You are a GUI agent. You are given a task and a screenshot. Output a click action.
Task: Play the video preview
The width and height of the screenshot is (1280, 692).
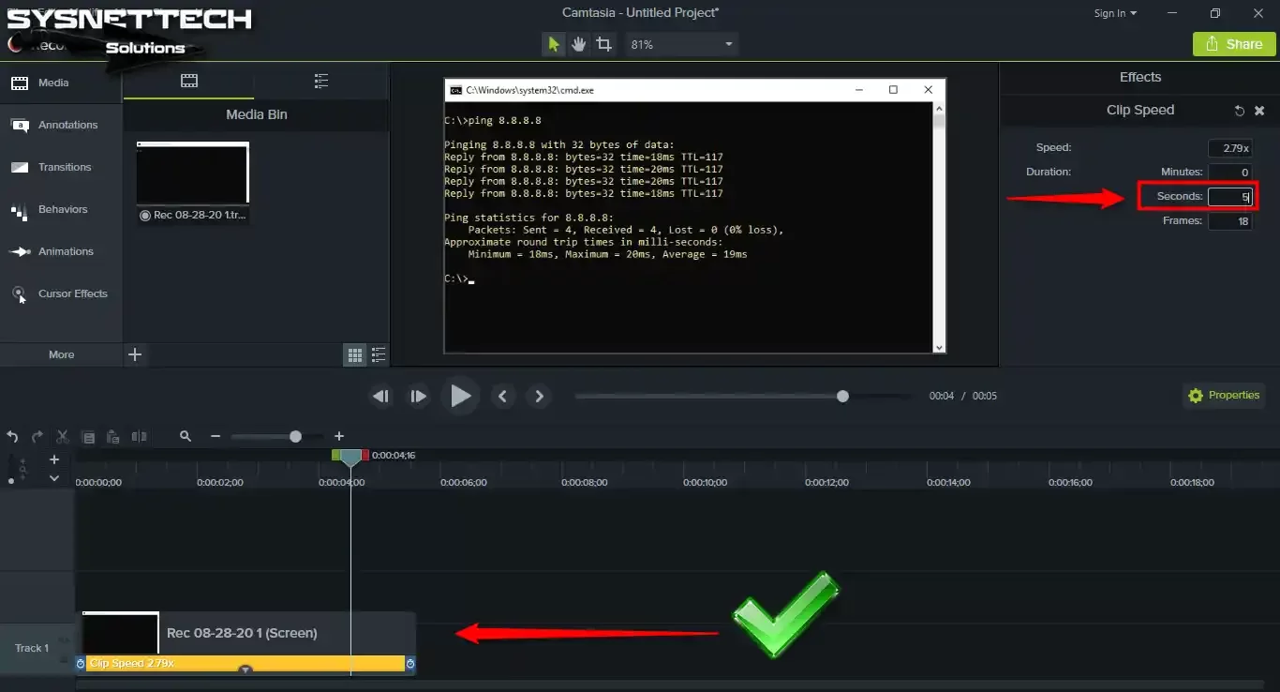tap(460, 396)
